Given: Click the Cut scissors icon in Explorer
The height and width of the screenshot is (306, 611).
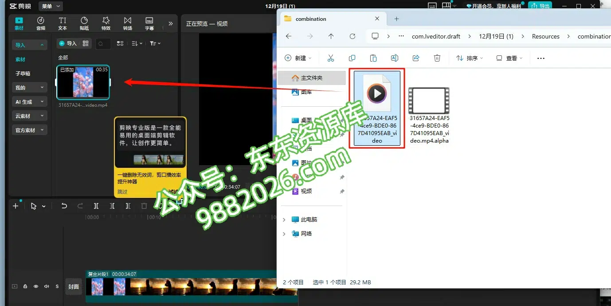Looking at the screenshot, I should [x=331, y=58].
